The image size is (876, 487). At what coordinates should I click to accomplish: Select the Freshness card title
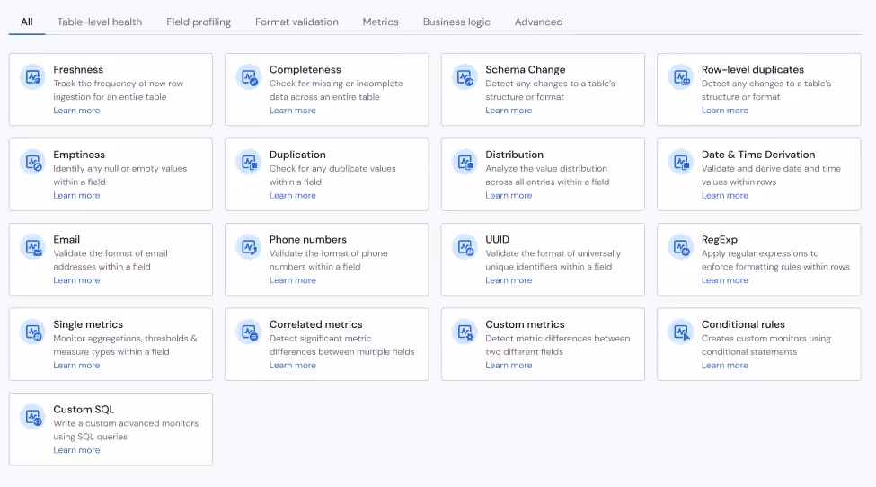(78, 69)
